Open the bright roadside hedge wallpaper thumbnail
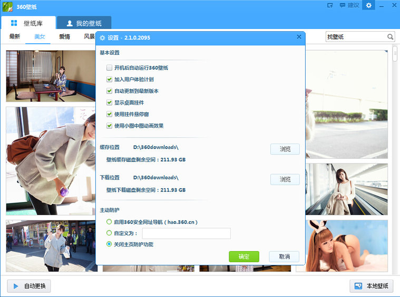The height and width of the screenshot is (297, 400). [347, 104]
